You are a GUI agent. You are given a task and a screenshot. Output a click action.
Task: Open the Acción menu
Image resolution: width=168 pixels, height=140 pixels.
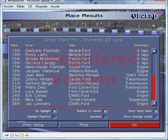8,6
